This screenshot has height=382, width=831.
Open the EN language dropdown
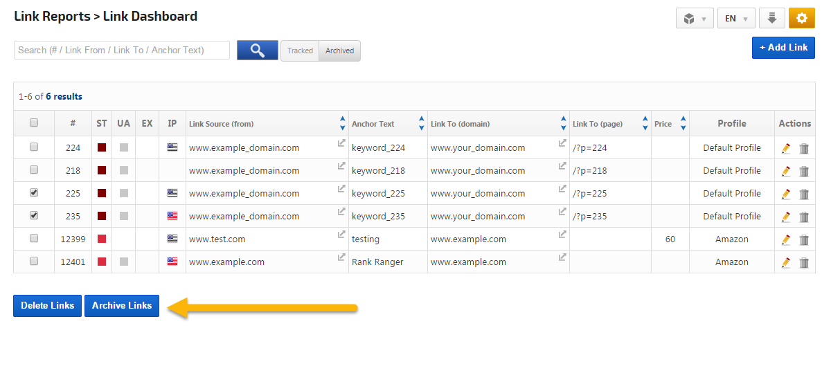pos(736,19)
